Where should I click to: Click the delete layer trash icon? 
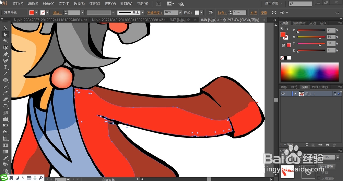(334, 145)
